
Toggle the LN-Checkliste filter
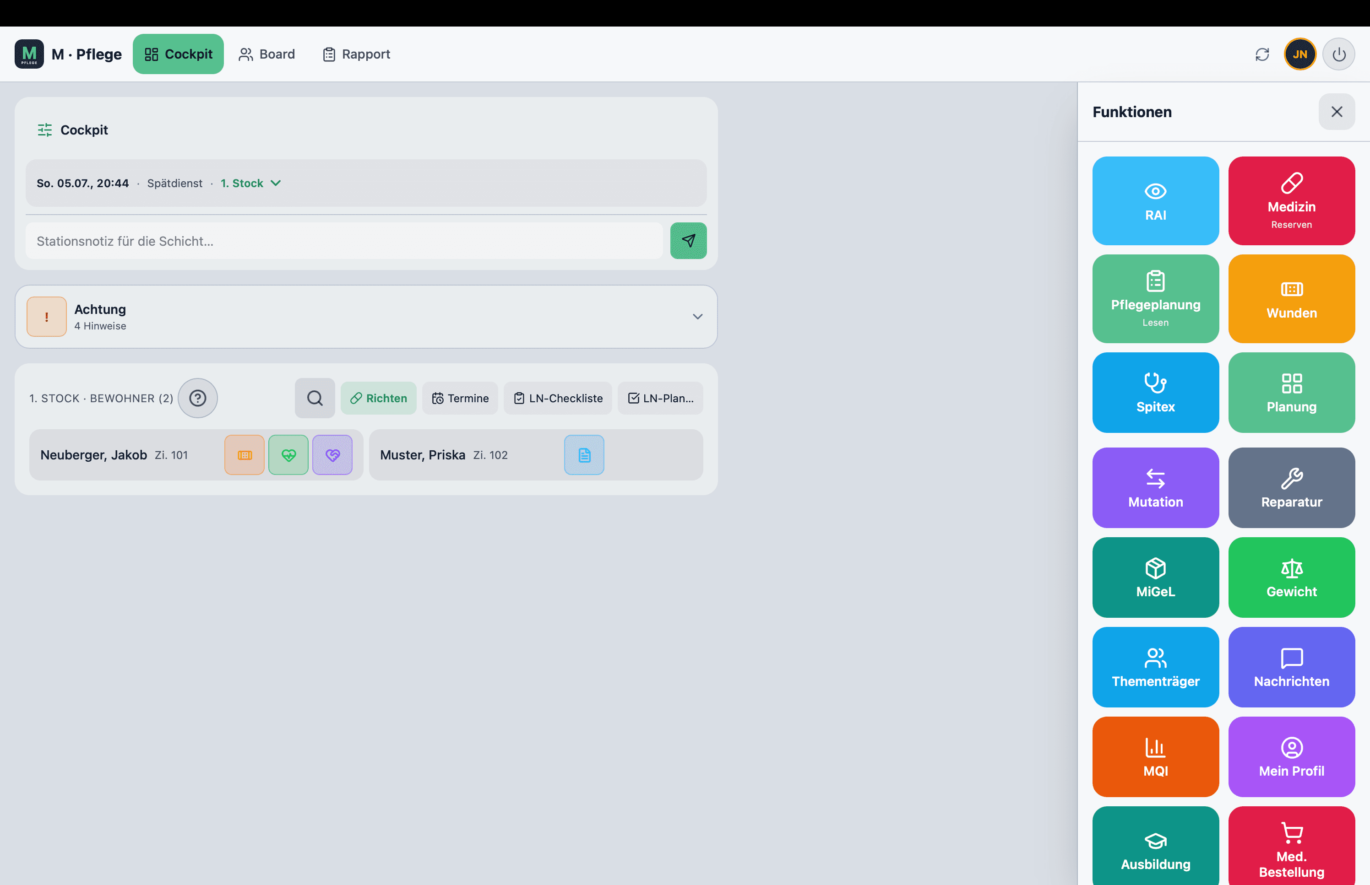click(558, 398)
